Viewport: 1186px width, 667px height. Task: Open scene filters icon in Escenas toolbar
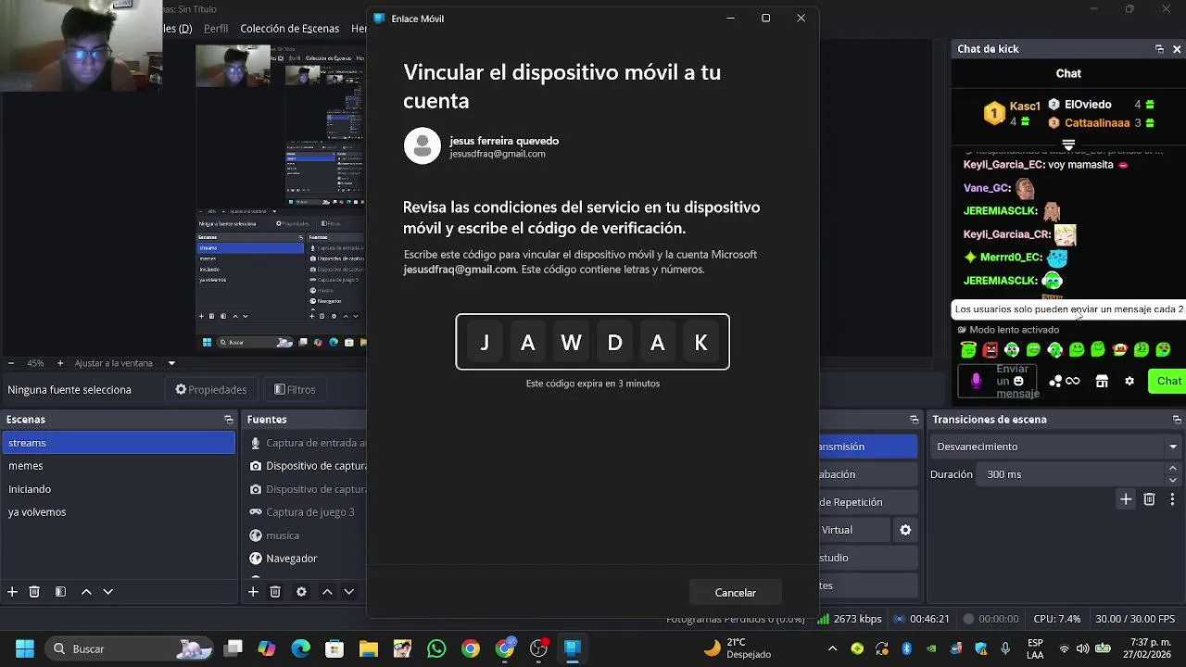pyautogui.click(x=60, y=592)
